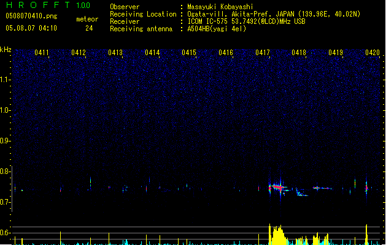Click the 0413 time marker
This screenshot has height=245, width=386.
pos(115,52)
